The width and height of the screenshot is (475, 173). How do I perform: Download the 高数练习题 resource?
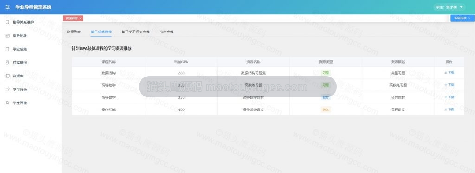coord(449,85)
